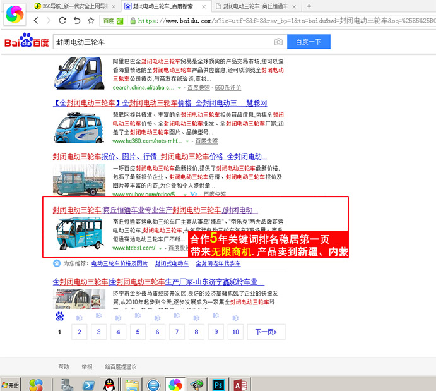Click 下一页 next page button
Image resolution: width=436 pixels, height=391 pixels.
click(x=266, y=332)
